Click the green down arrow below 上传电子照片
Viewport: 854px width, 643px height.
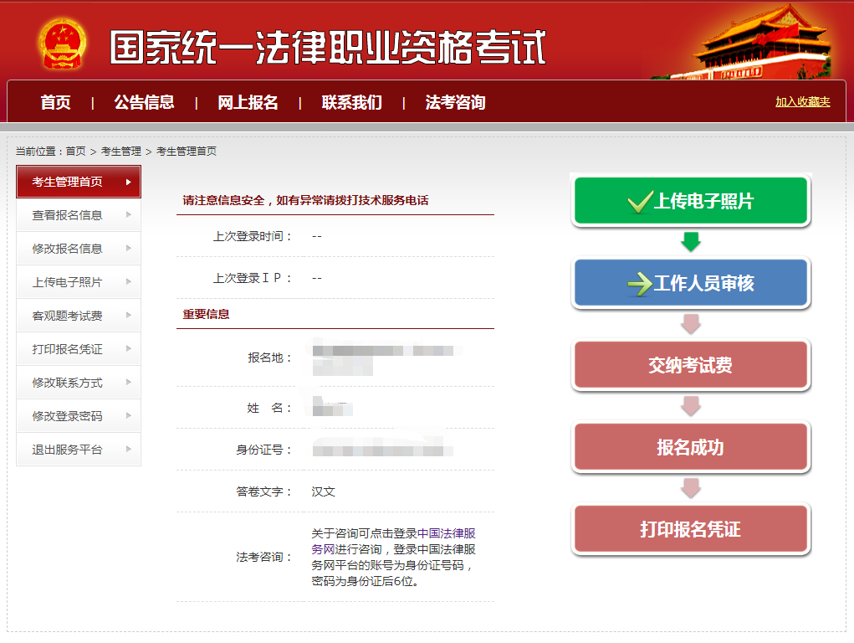coord(690,243)
